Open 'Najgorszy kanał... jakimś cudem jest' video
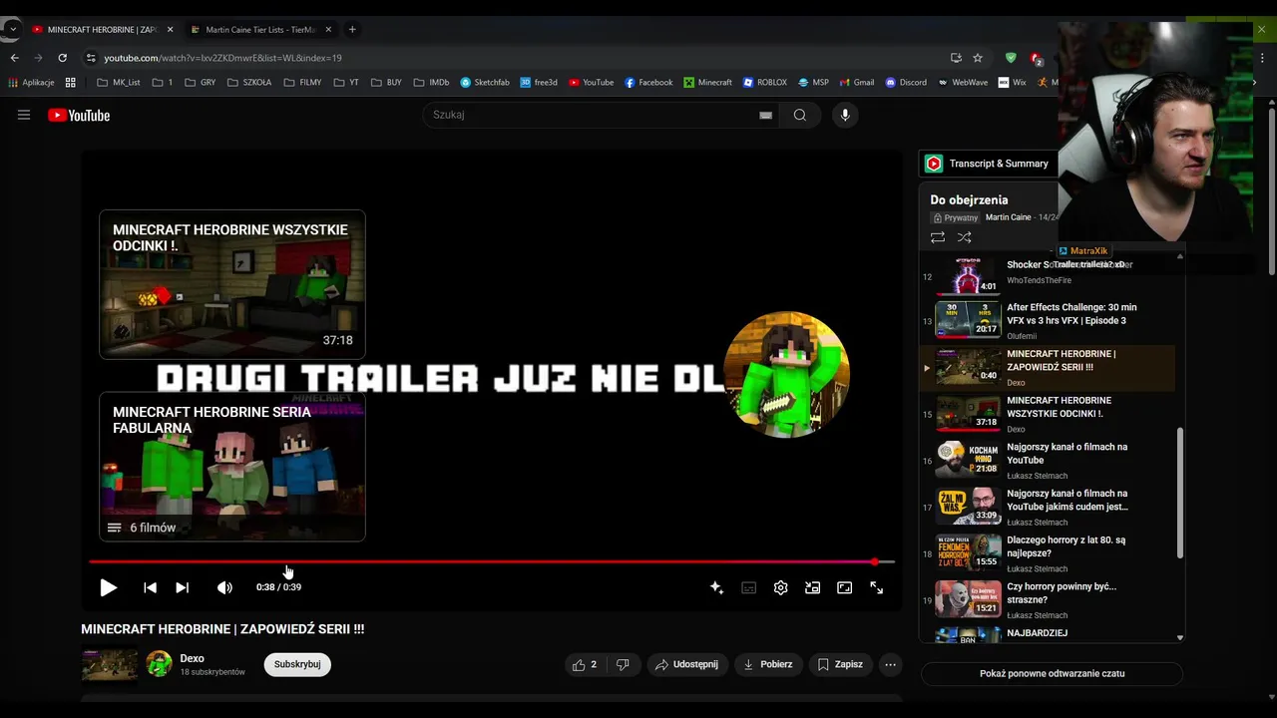1277x718 pixels. [x=1048, y=507]
